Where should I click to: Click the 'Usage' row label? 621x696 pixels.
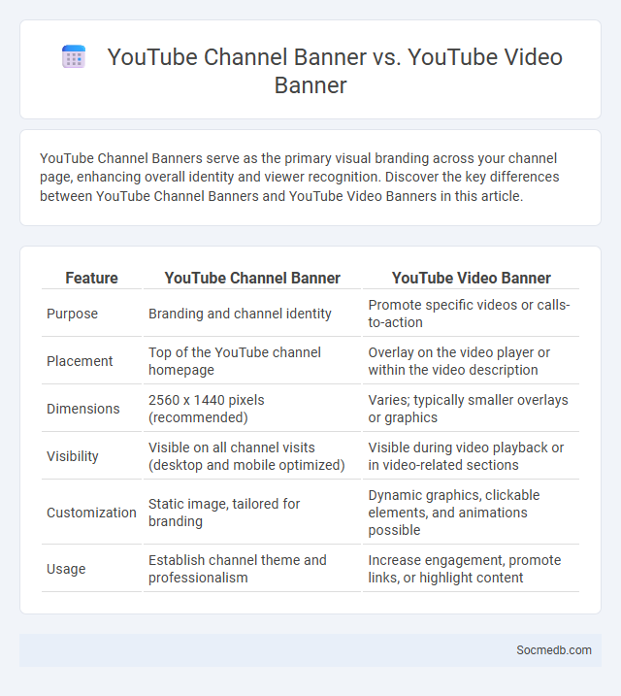click(x=66, y=569)
